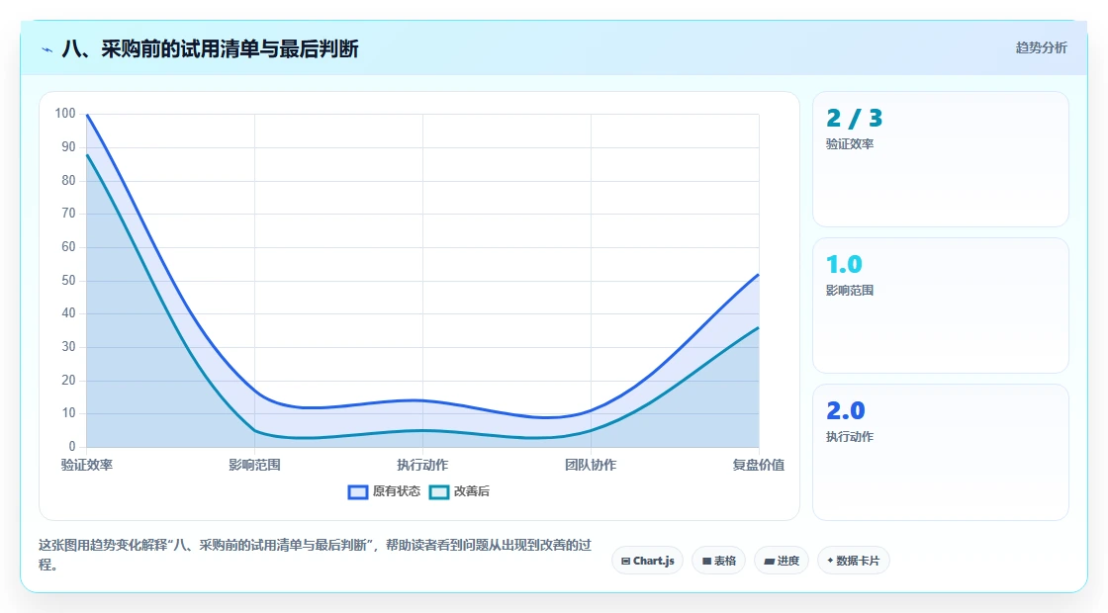Screen dimensions: 1108x613
Task: Open the 2.0 执行动作 card
Action: (941, 452)
